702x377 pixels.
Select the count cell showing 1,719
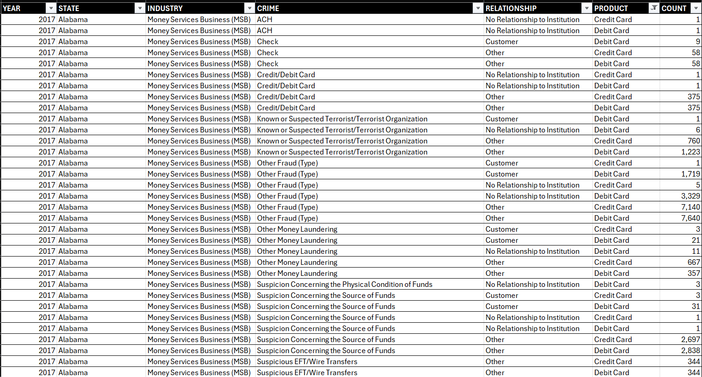pos(681,174)
